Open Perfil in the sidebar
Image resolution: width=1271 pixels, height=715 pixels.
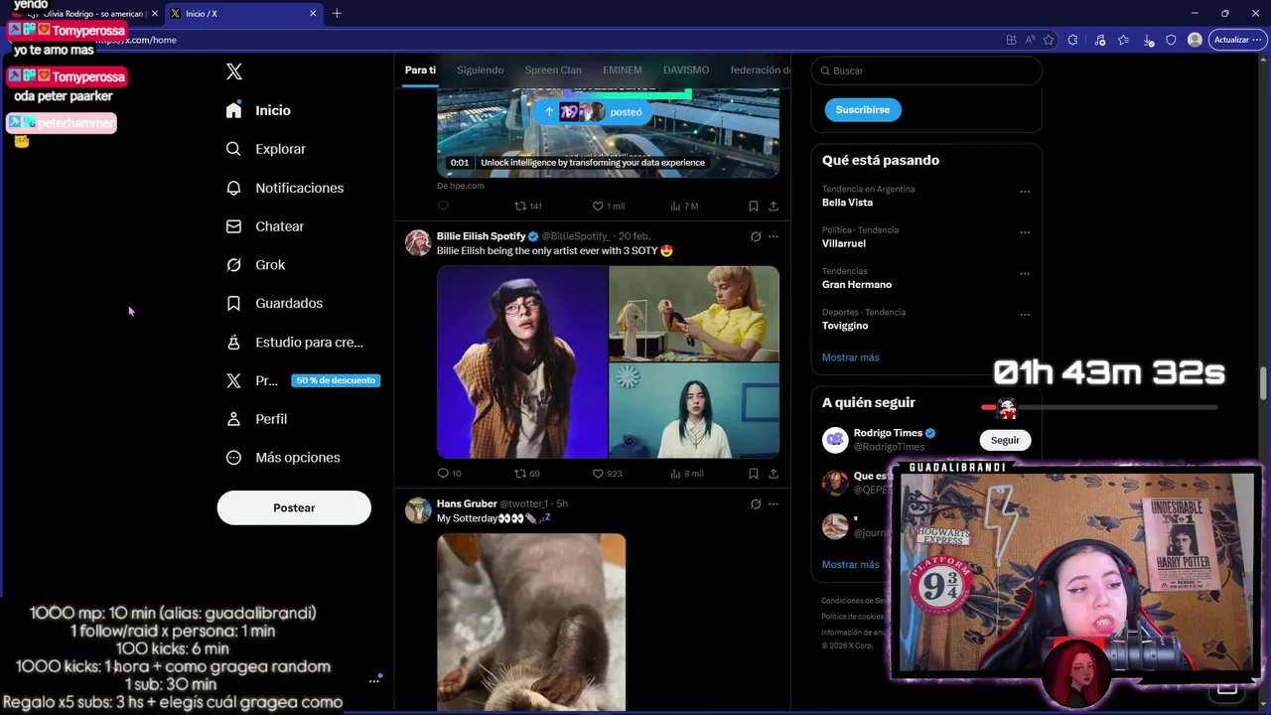256,419
